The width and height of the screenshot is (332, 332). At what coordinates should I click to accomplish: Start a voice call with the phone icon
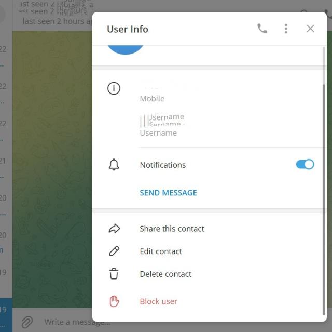tap(262, 29)
